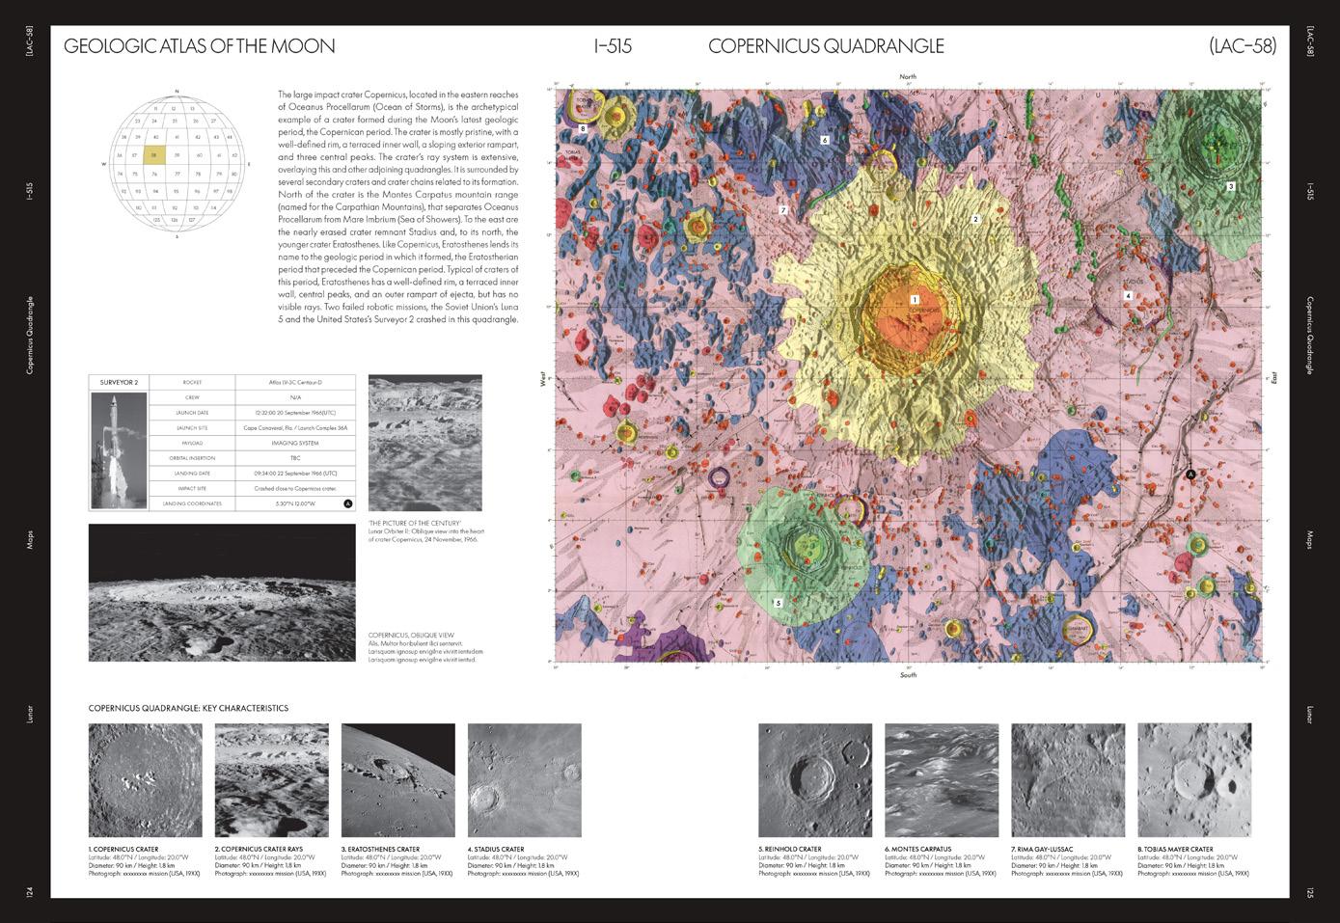Click map marker 1 on Copernicus crater
1340x923 pixels.
tap(915, 300)
